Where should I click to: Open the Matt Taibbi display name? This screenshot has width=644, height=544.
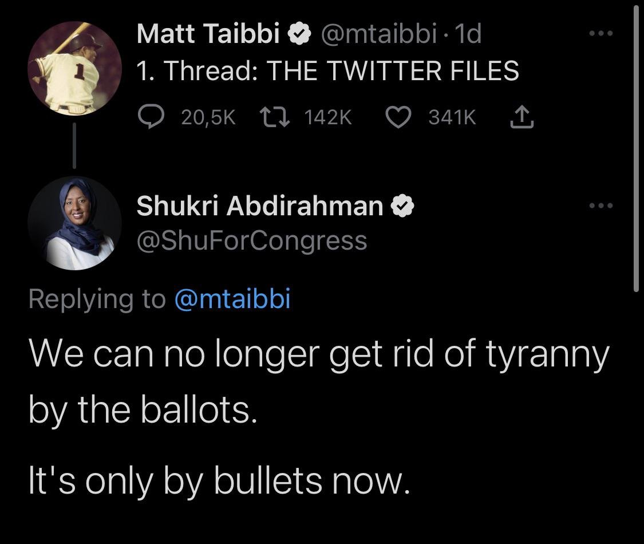[x=208, y=35]
